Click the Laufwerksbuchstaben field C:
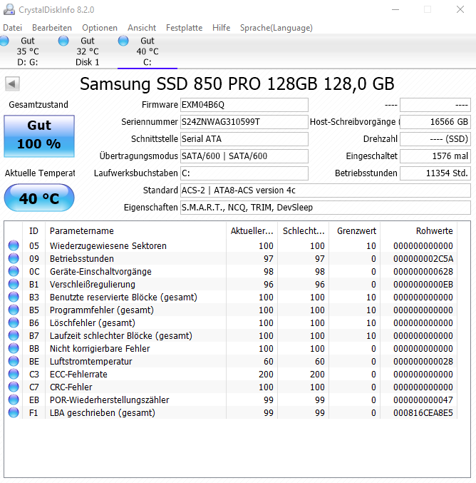The image size is (476, 483). click(x=244, y=173)
